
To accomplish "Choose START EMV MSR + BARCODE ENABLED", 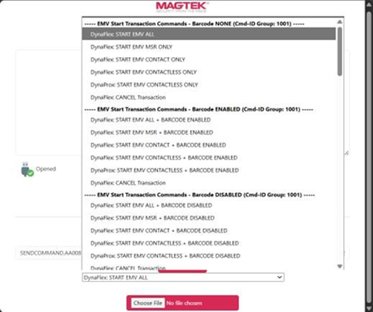I will point(209,132).
